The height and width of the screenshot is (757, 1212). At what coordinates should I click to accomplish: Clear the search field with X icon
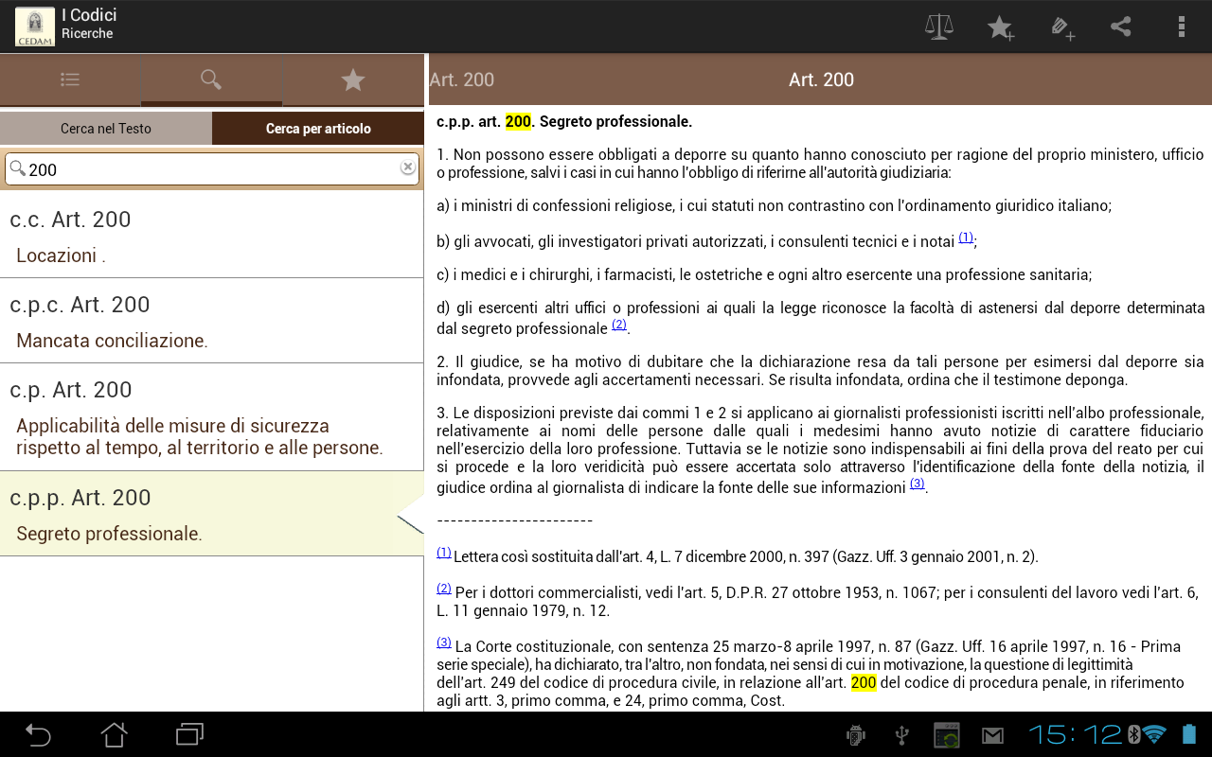tap(408, 167)
